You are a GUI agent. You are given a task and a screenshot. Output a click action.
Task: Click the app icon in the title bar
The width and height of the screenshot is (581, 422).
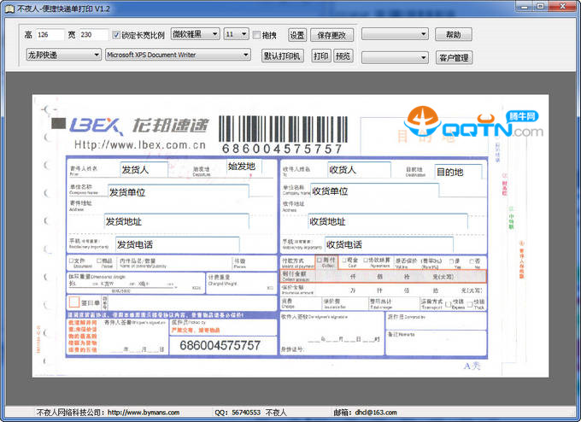point(9,8)
